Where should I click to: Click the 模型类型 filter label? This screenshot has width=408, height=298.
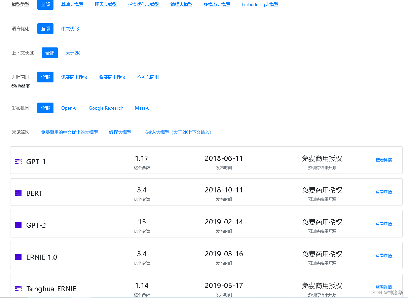click(21, 5)
